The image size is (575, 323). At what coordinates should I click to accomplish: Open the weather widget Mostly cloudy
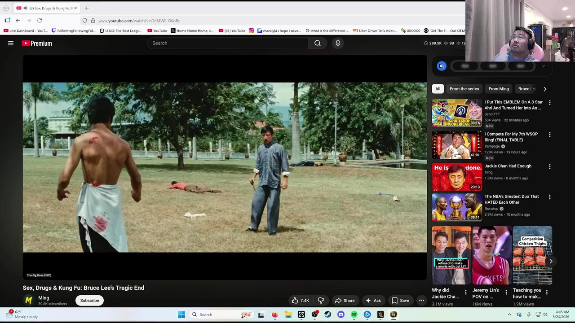pyautogui.click(x=22, y=314)
